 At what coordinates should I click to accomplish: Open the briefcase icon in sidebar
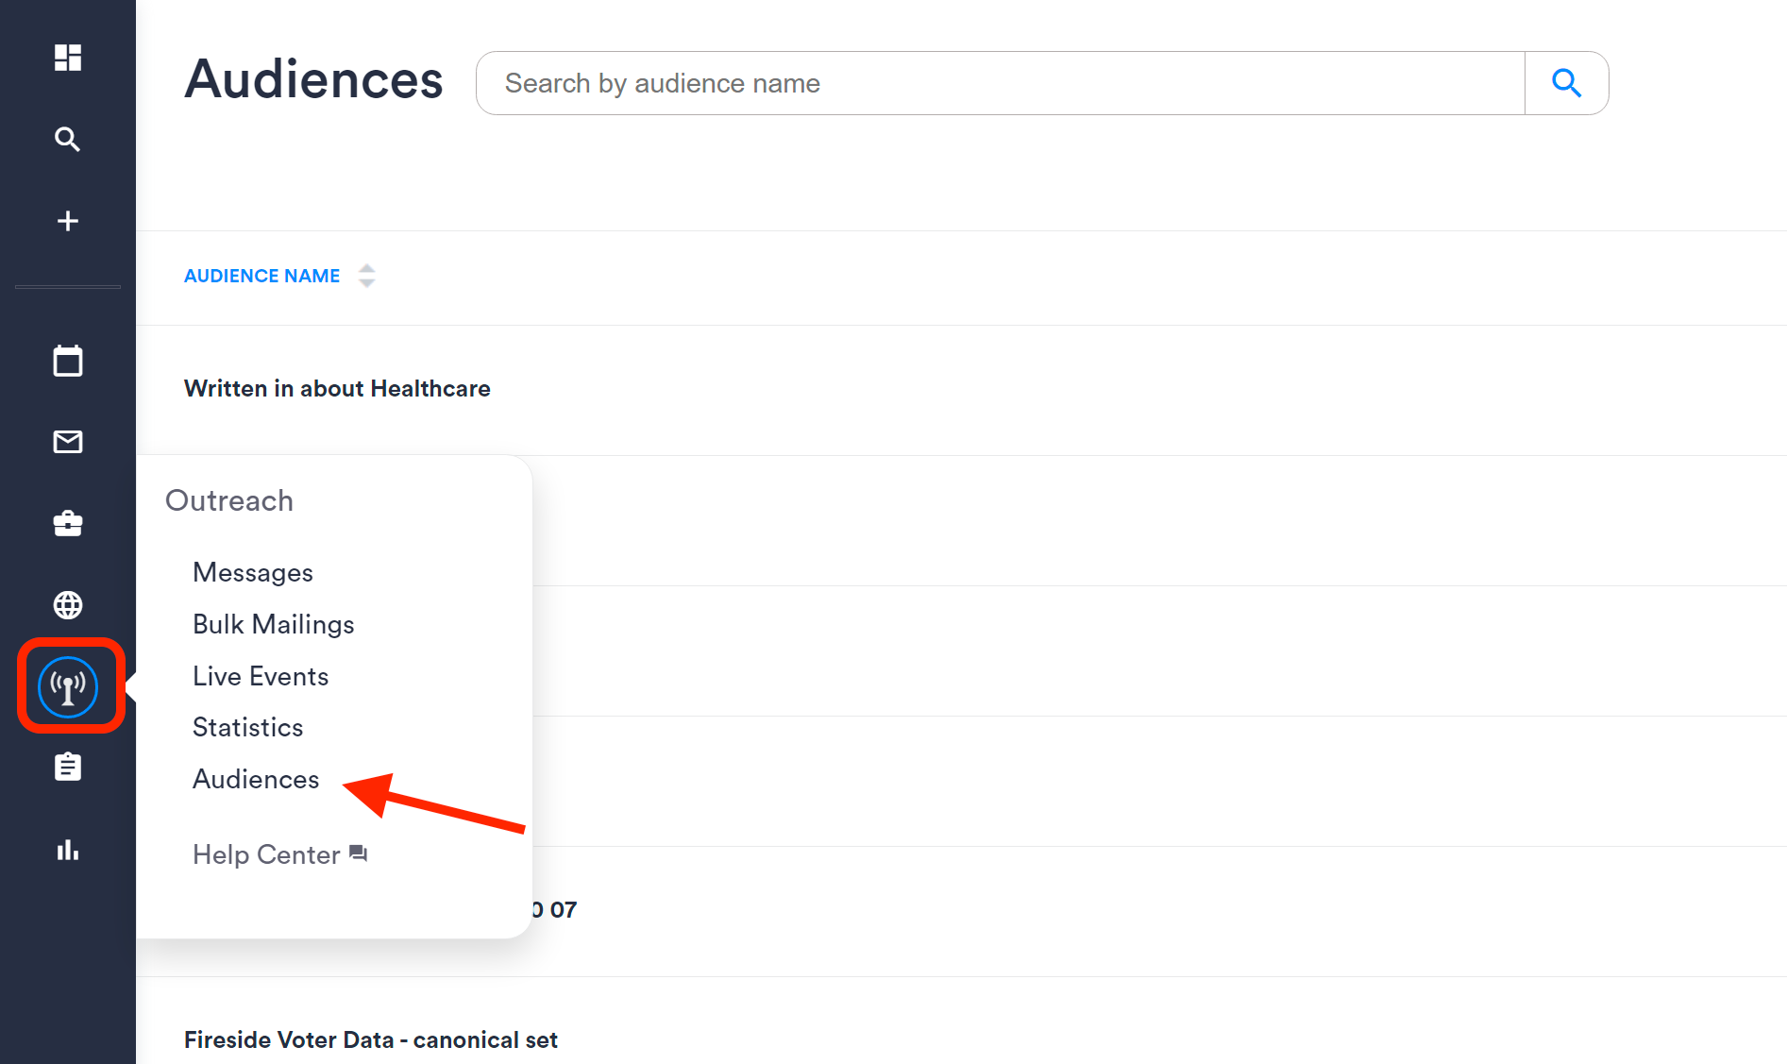click(x=68, y=523)
